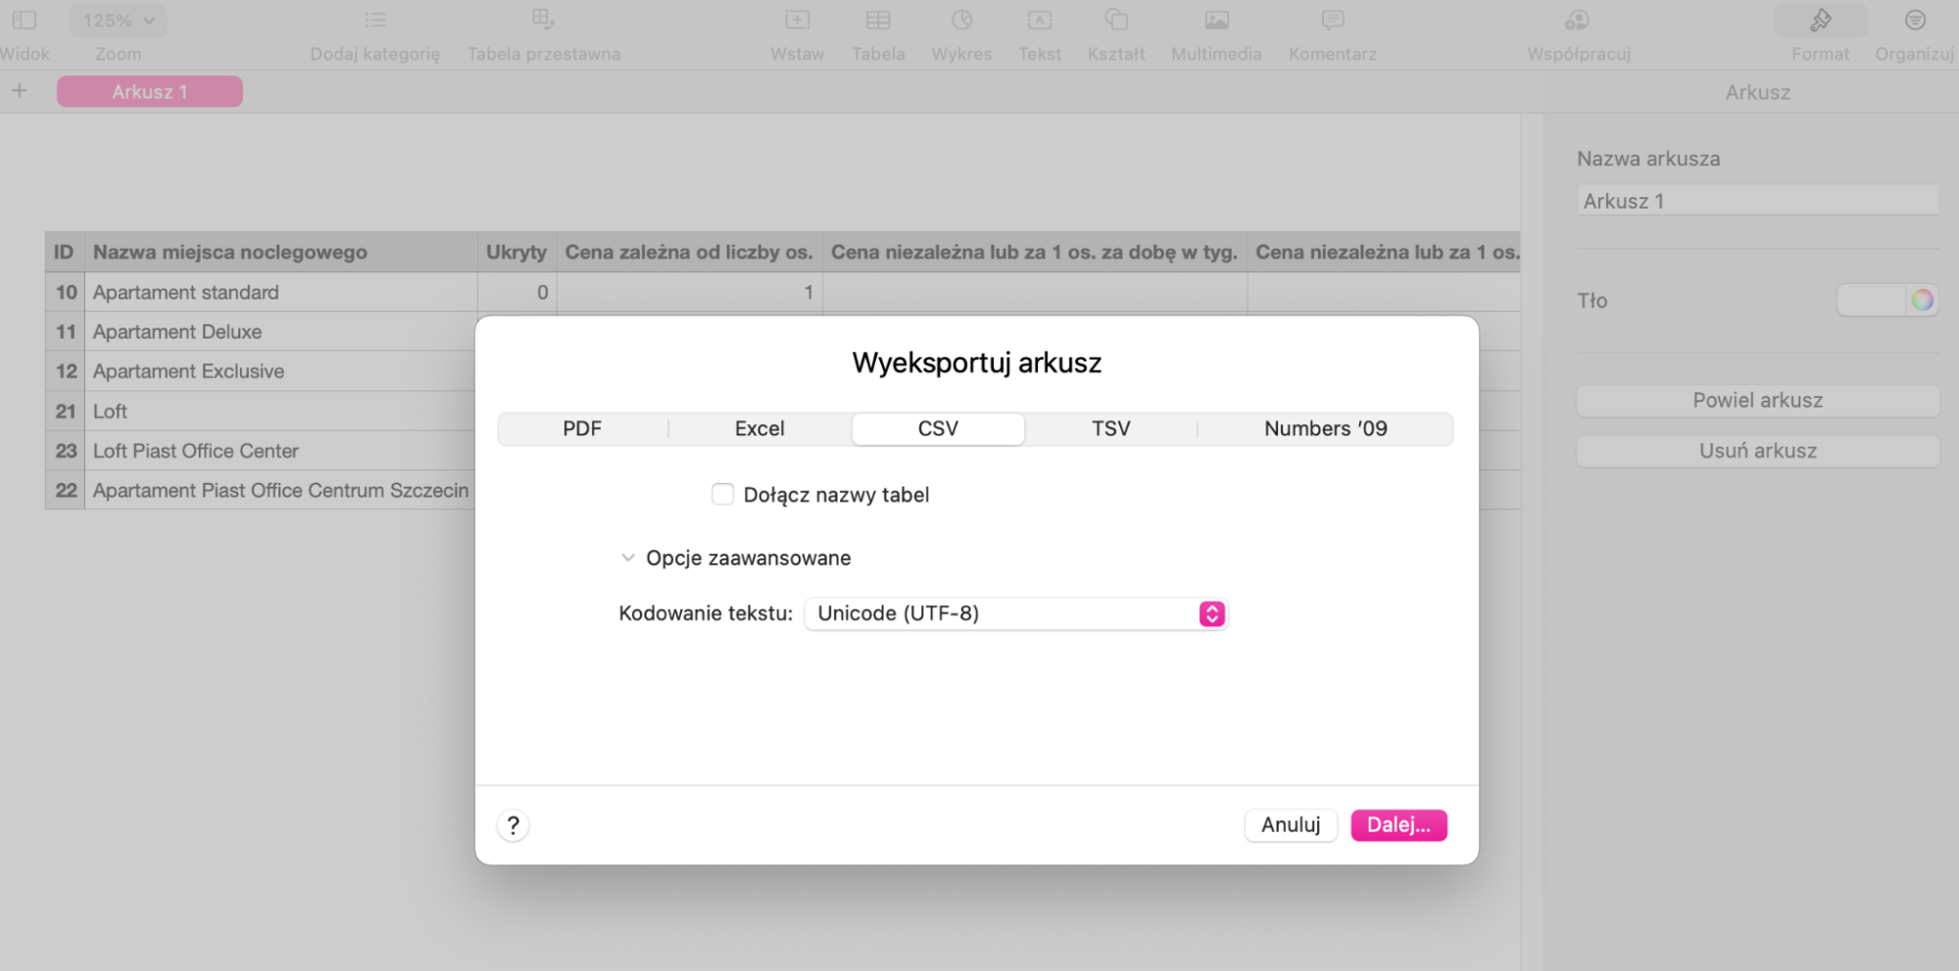The width and height of the screenshot is (1959, 971).
Task: Switch to the PDF export tab
Action: point(582,428)
